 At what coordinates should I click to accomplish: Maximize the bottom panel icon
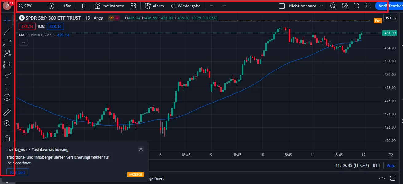[x=393, y=178]
